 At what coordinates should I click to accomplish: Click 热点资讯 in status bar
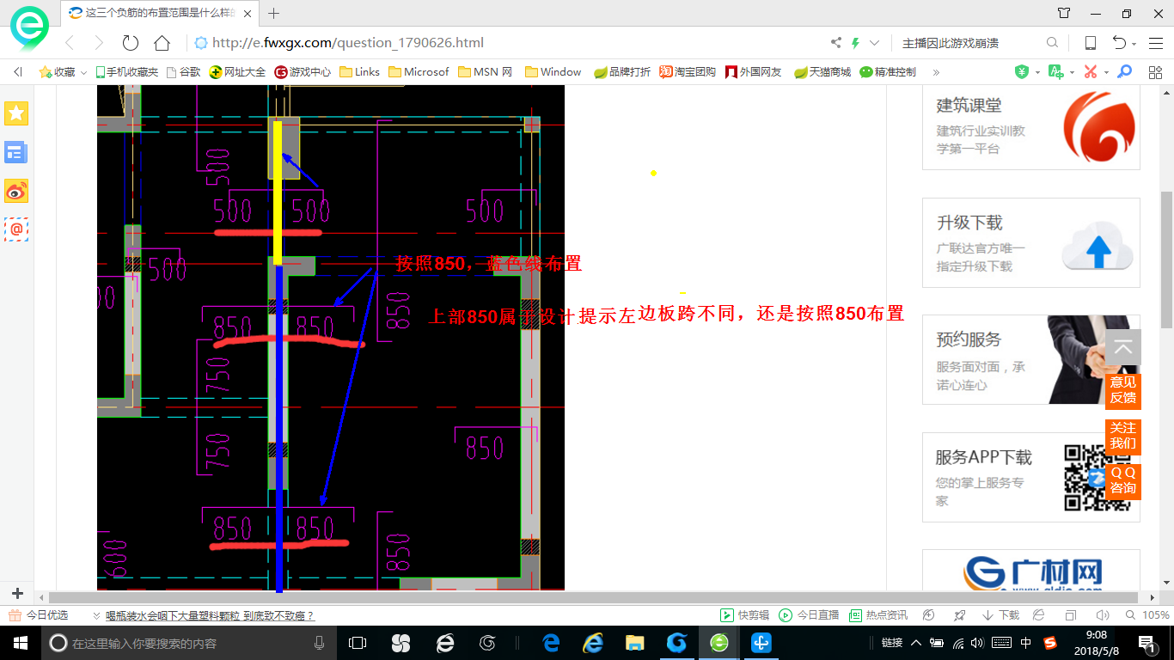pyautogui.click(x=878, y=615)
